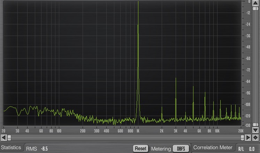Image resolution: width=260 pixels, height=153 pixels.
Task: Click the 200 frequency axis label
Action: (x=83, y=131)
